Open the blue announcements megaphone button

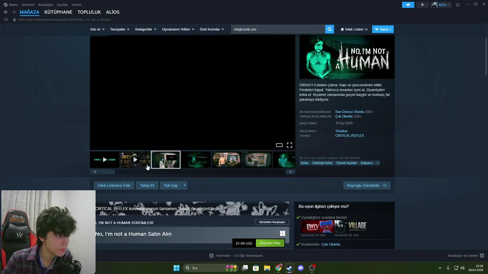tap(408, 5)
